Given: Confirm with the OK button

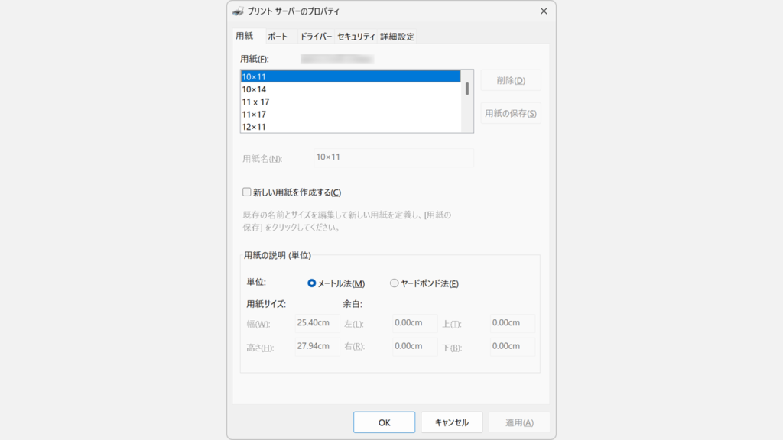Looking at the screenshot, I should pos(384,422).
